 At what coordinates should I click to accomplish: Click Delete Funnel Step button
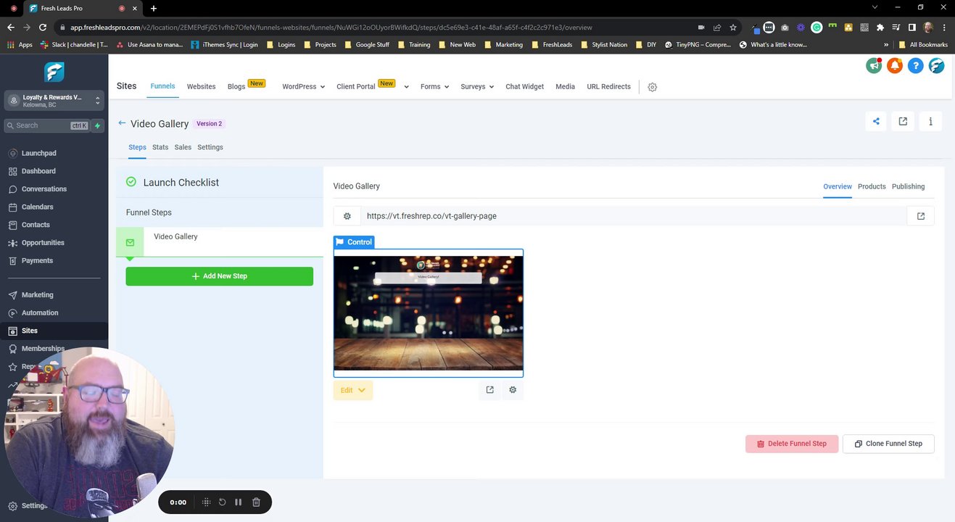coord(792,444)
